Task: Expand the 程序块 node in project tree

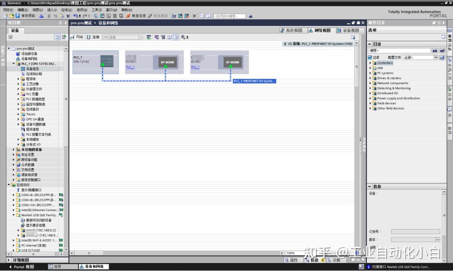Action: pos(19,79)
